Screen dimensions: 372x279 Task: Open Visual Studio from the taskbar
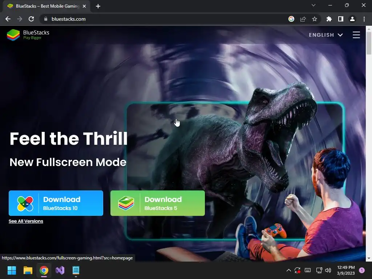[60, 270]
